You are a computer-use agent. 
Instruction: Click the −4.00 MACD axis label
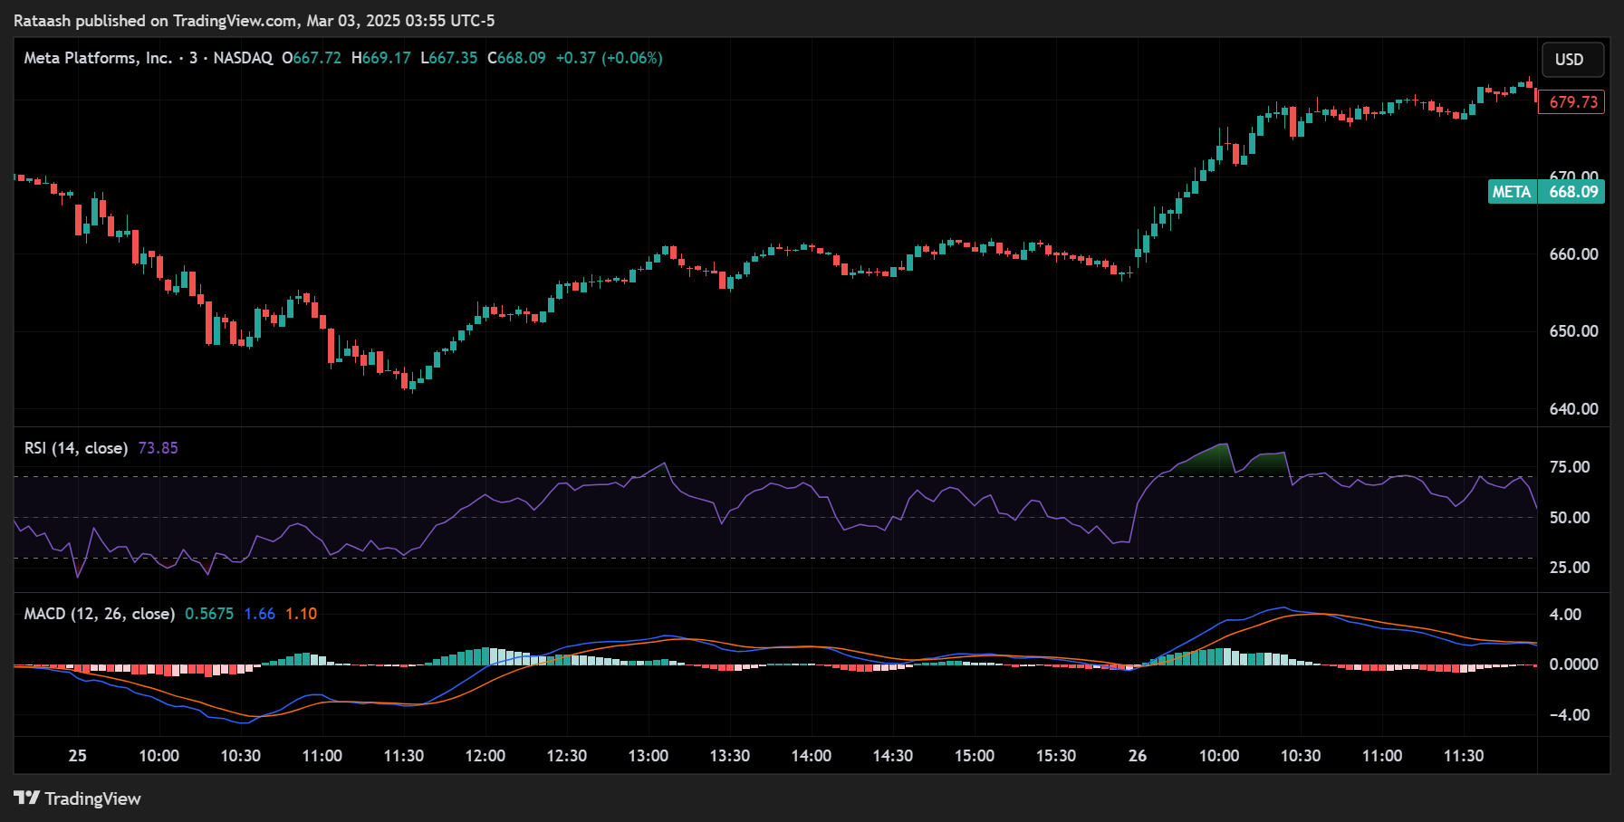click(x=1569, y=715)
